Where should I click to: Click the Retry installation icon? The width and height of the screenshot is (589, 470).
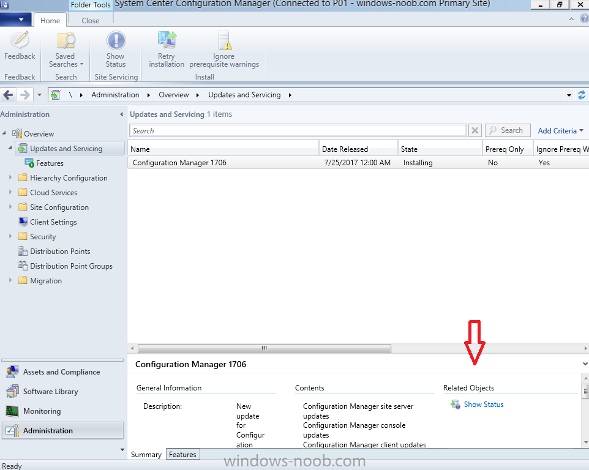[167, 40]
